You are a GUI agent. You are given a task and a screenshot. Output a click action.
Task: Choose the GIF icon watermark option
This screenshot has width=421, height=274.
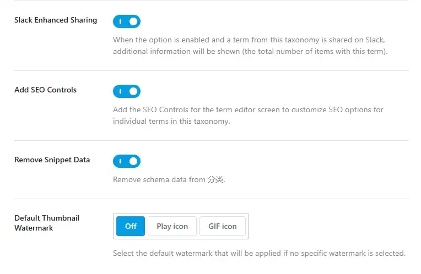tap(223, 226)
